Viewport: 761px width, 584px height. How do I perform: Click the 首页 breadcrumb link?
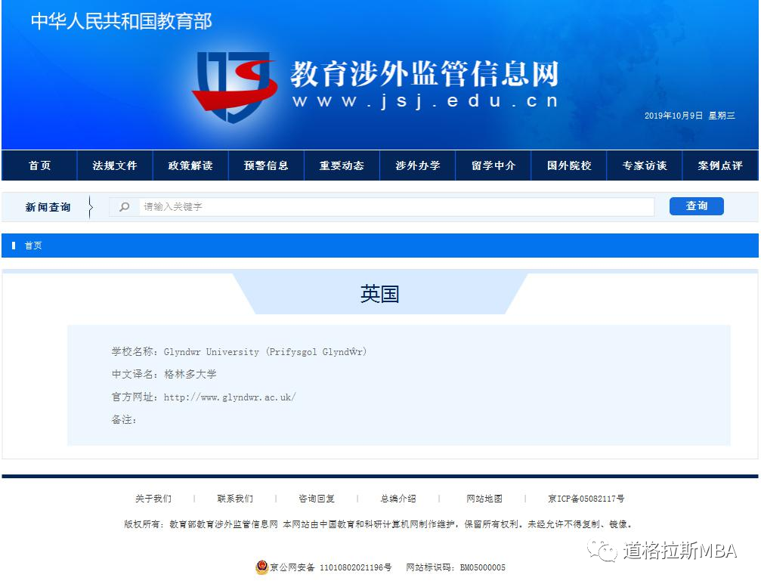(x=33, y=246)
